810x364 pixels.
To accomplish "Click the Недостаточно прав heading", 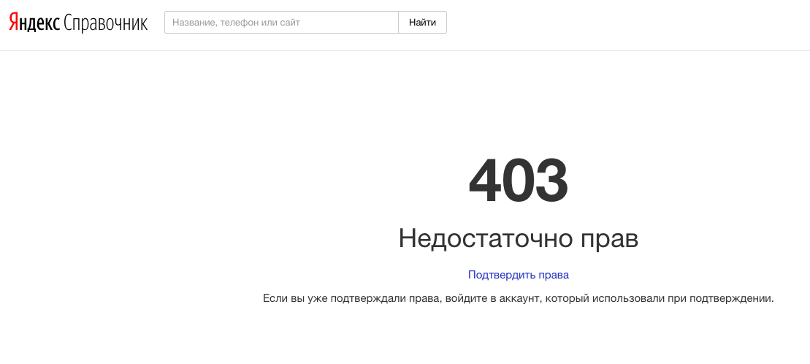I will pos(518,238).
